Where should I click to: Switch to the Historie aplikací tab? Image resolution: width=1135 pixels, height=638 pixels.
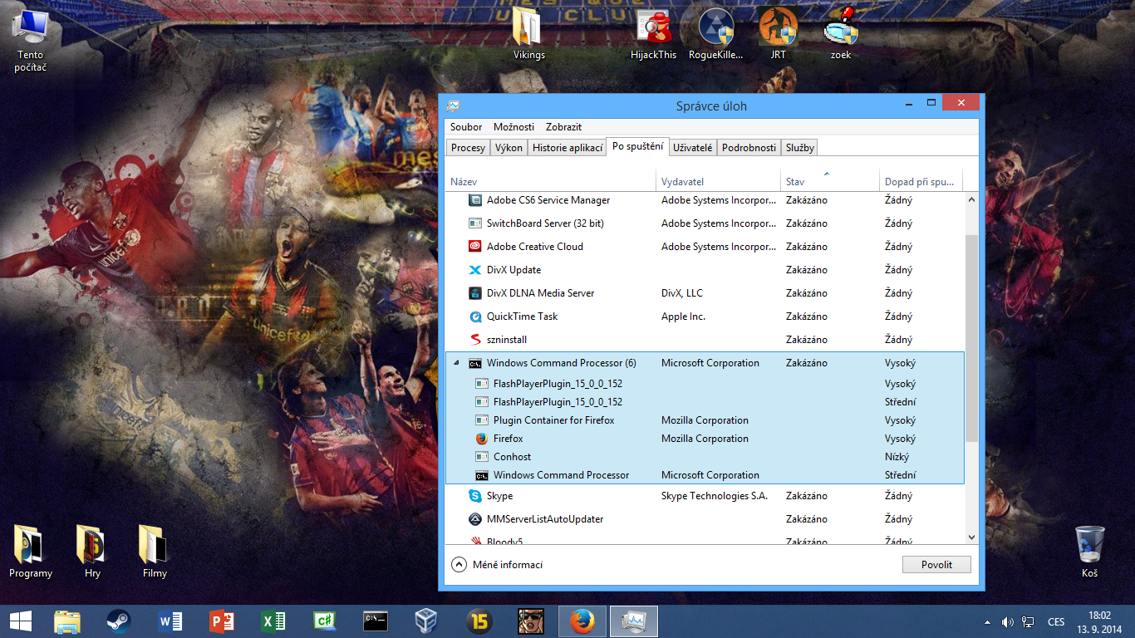click(x=567, y=148)
